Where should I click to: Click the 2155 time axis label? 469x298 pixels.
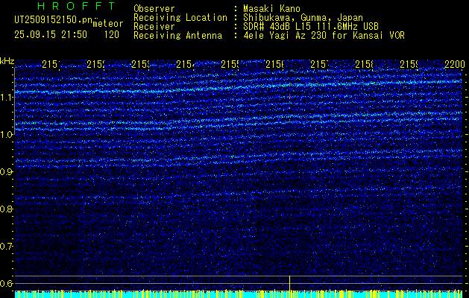pos(230,64)
